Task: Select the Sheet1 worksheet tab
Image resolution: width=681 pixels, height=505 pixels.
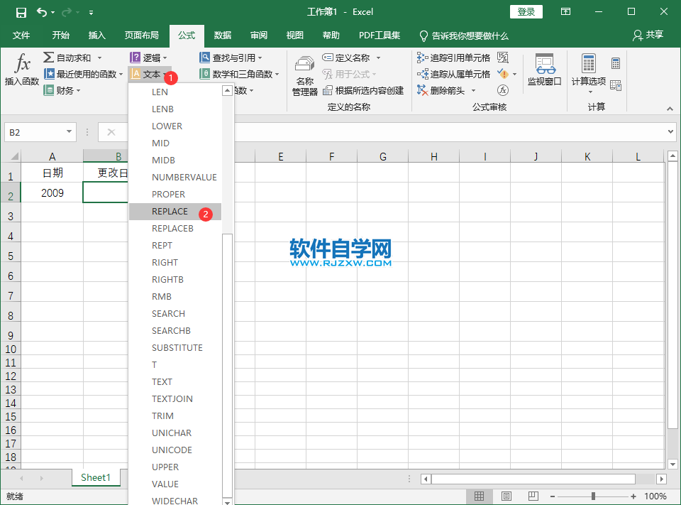Action: 96,477
